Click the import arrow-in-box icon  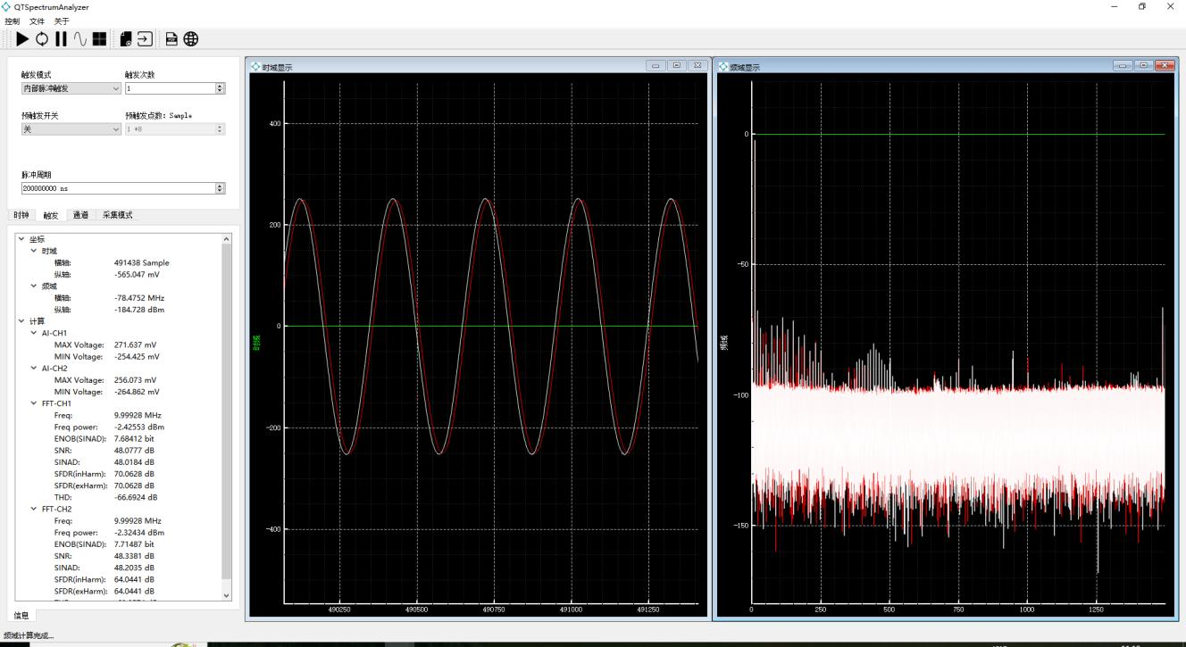coord(145,38)
